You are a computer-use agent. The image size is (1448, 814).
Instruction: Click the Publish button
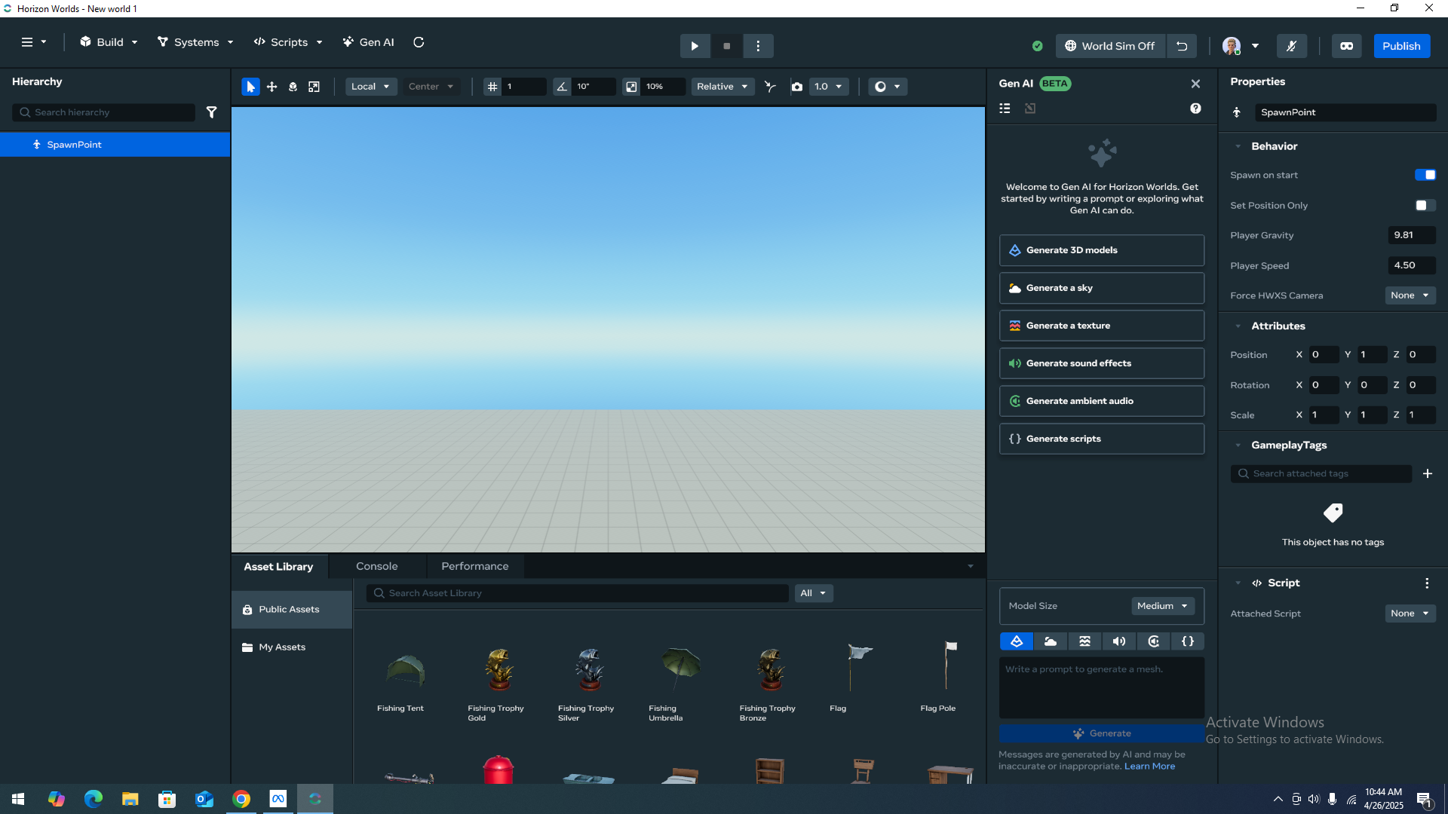1400,46
